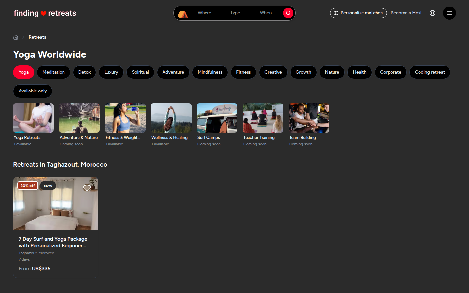Screen dimensions: 469x293
Task: Choose the Health filter chip
Action: (360, 72)
